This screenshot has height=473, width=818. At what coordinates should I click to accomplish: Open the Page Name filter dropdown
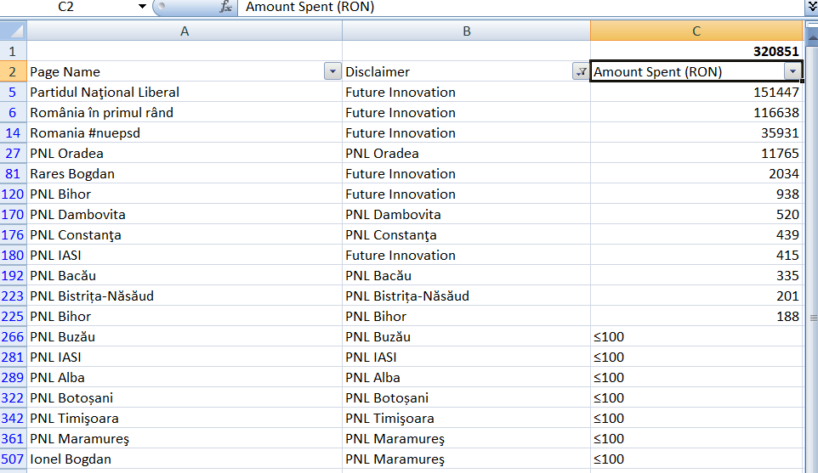(x=332, y=71)
